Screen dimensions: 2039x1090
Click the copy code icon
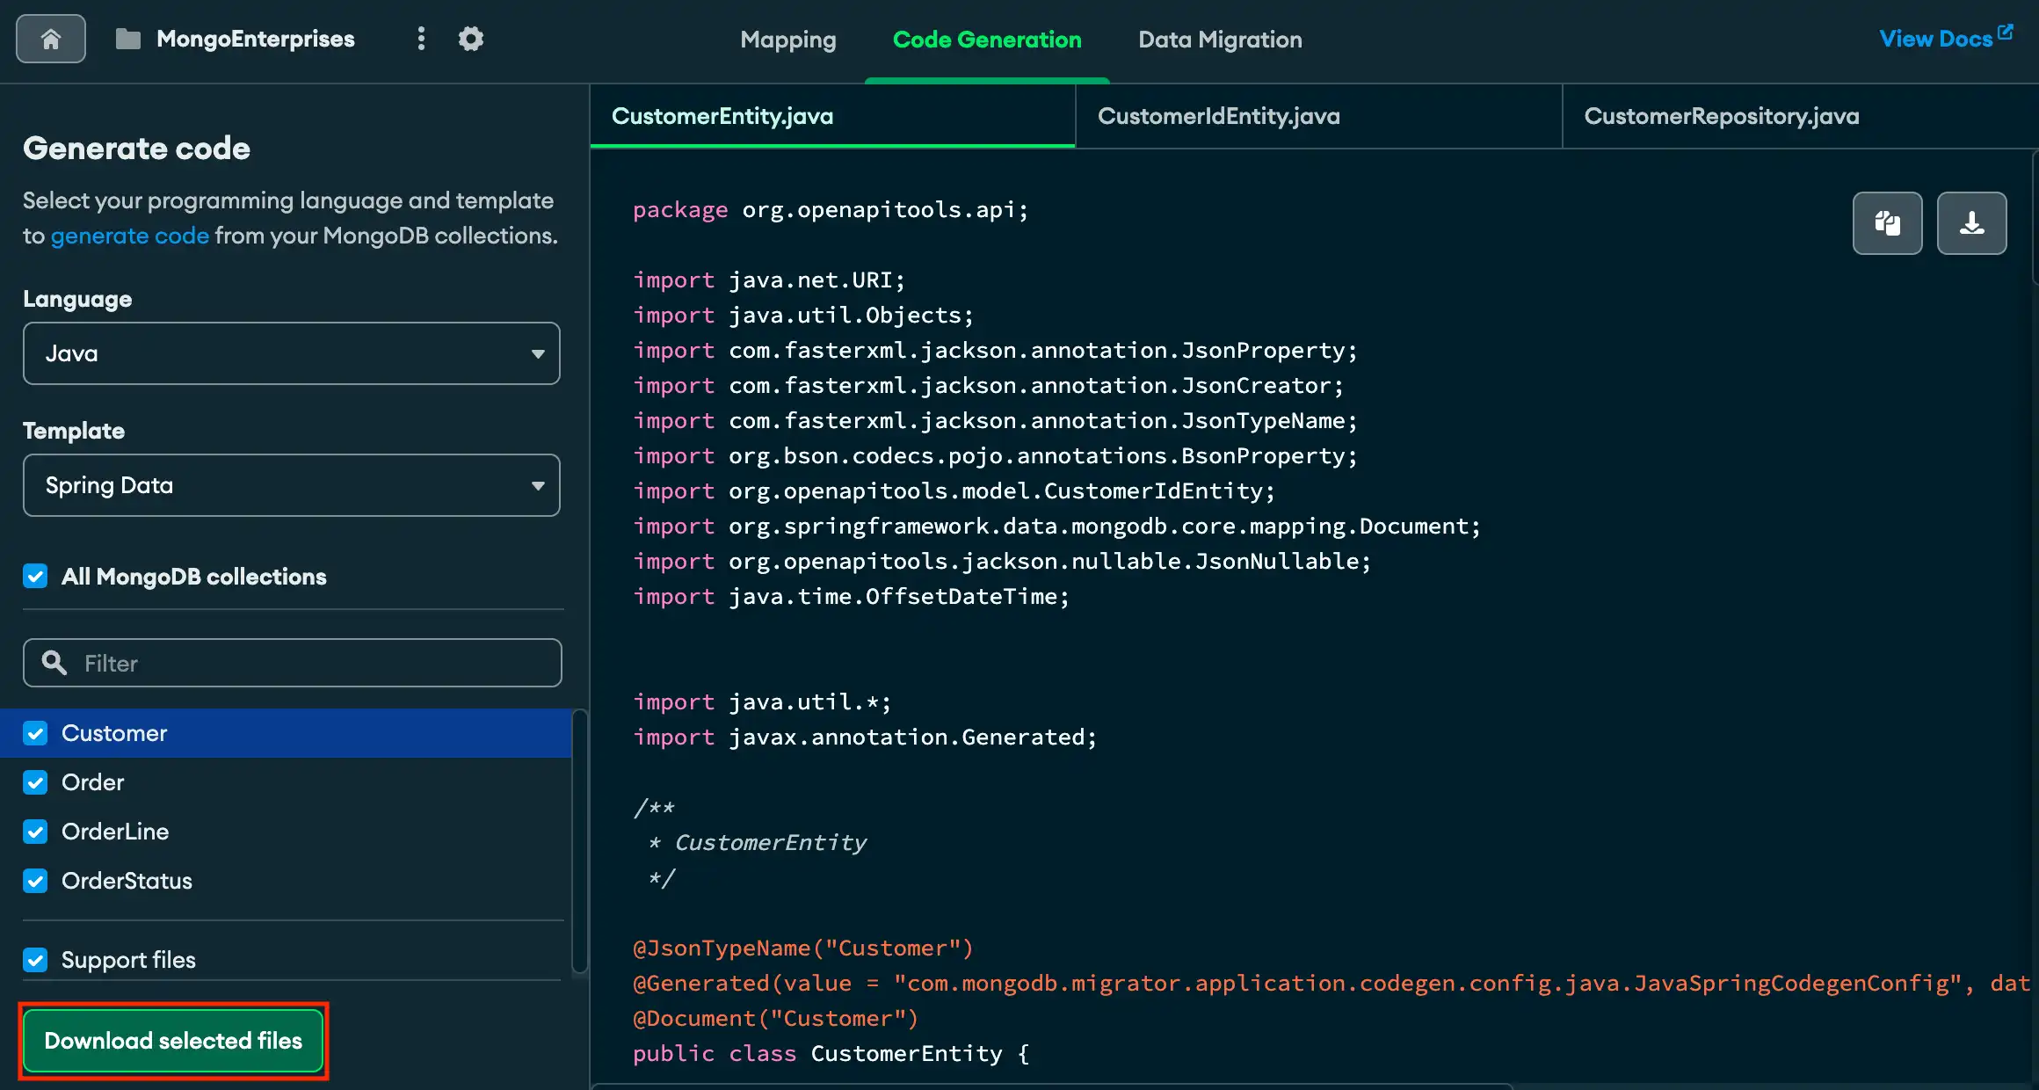1888,222
